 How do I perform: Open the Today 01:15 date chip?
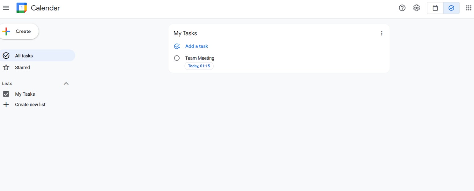199,66
